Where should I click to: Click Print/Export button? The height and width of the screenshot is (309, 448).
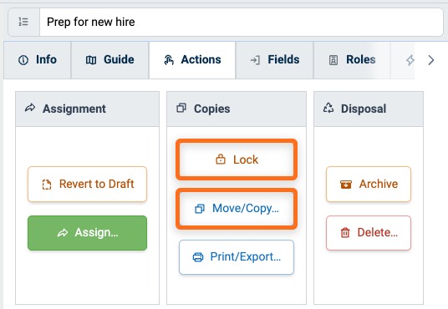237,257
